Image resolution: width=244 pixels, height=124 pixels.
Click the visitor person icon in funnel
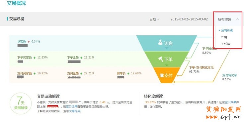160,42
